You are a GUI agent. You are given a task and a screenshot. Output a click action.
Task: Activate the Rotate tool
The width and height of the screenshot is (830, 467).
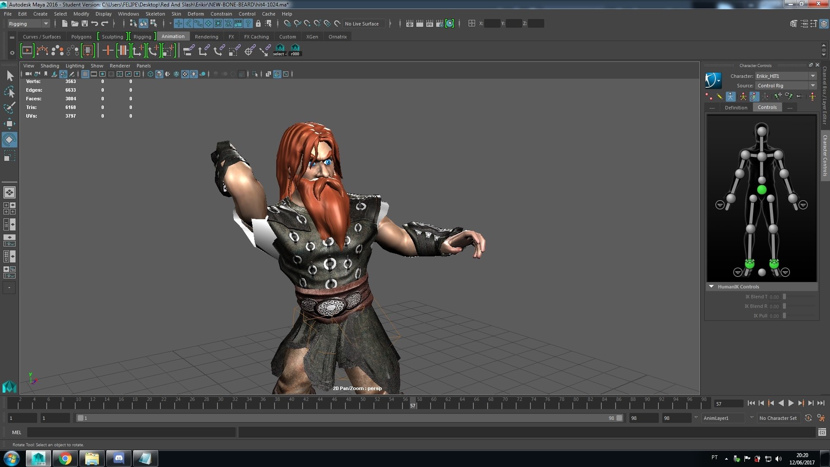10,140
